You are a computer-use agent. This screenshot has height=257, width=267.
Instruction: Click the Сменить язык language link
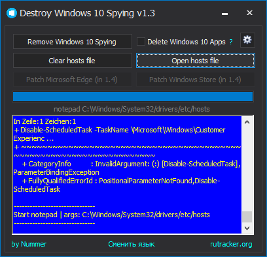(132, 244)
